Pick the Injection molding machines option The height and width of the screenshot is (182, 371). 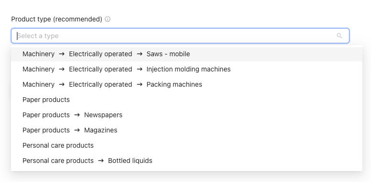pyautogui.click(x=186, y=69)
